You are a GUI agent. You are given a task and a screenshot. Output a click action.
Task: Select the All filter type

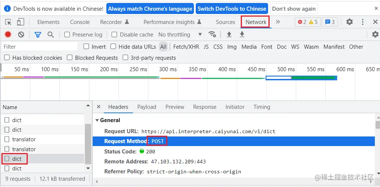coord(163,47)
